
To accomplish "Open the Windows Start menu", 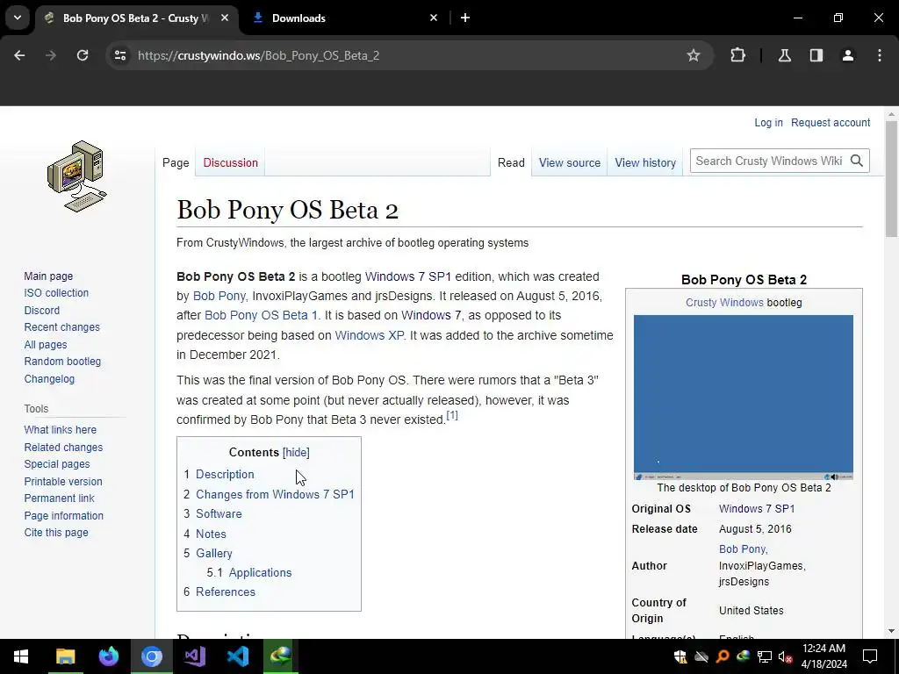I will click(x=21, y=656).
